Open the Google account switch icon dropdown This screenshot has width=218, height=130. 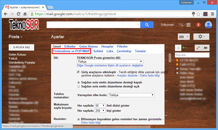182,25
